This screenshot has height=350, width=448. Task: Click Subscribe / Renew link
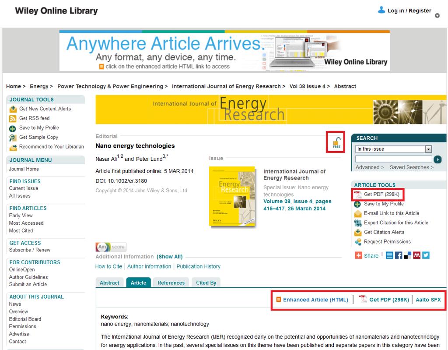[30, 250]
